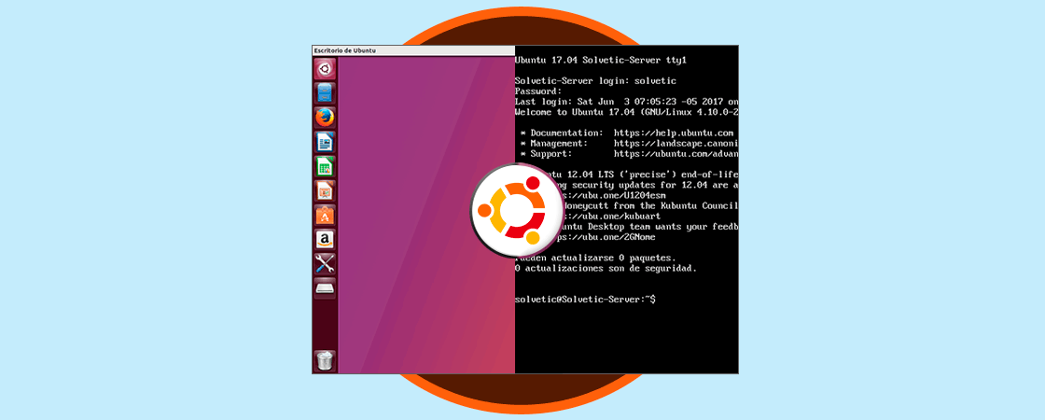Launch Firefox web browser
The image size is (1045, 420).
[325, 118]
